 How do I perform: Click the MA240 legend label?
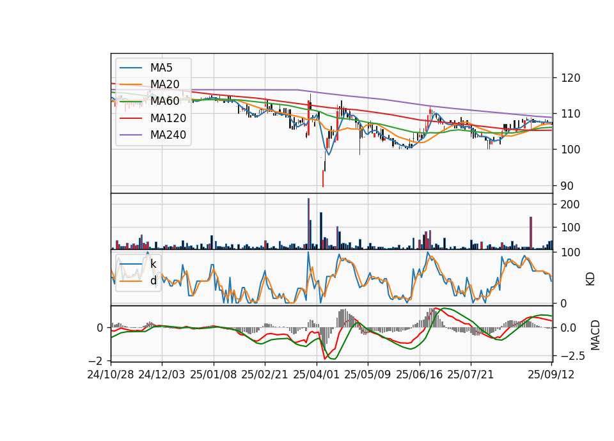click(x=168, y=135)
